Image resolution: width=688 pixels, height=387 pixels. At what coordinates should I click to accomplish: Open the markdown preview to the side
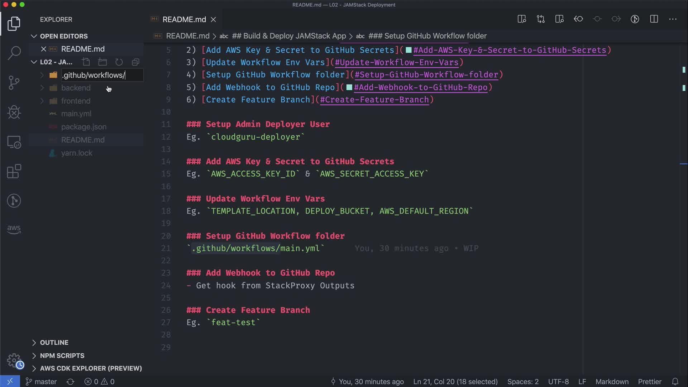click(x=522, y=19)
